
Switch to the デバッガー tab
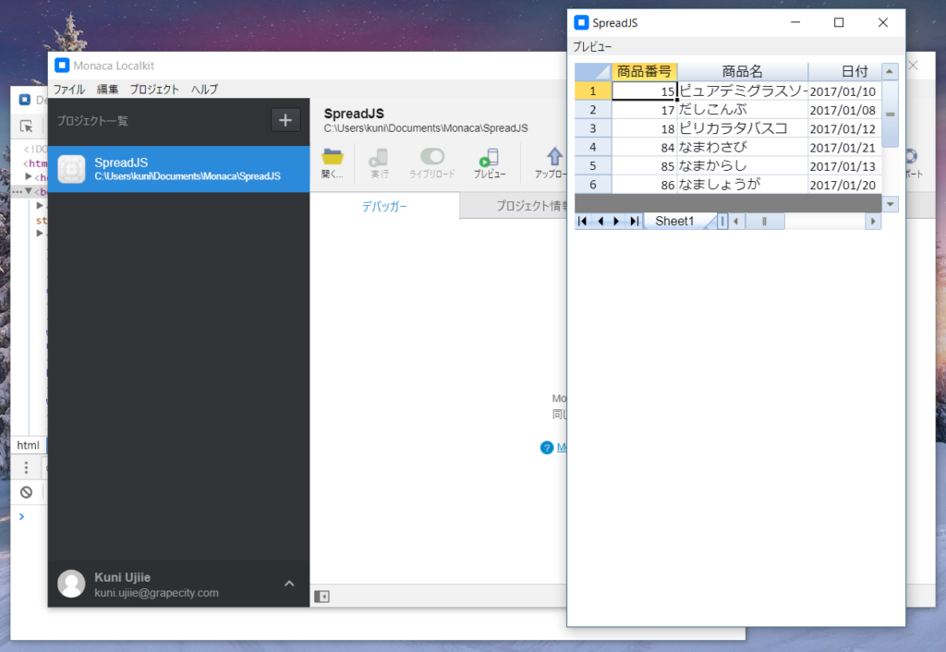[384, 206]
